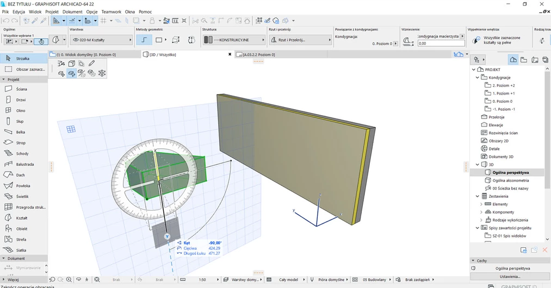This screenshot has height=288, width=551.
Task: Select the Belka beam tool
Action: tap(23, 132)
